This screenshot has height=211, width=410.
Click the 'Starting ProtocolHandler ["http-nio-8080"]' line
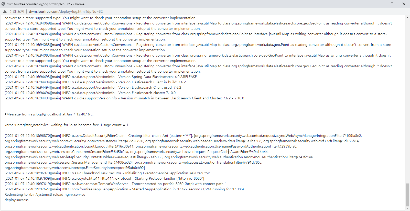click(x=104, y=179)
